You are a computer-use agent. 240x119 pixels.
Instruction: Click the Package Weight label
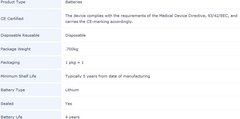pyautogui.click(x=16, y=49)
